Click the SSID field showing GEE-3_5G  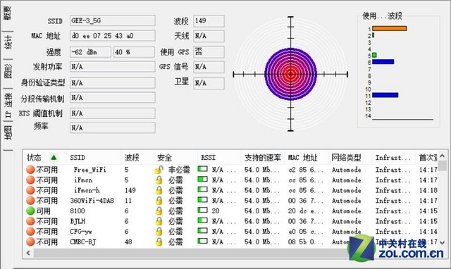pyautogui.click(x=113, y=20)
